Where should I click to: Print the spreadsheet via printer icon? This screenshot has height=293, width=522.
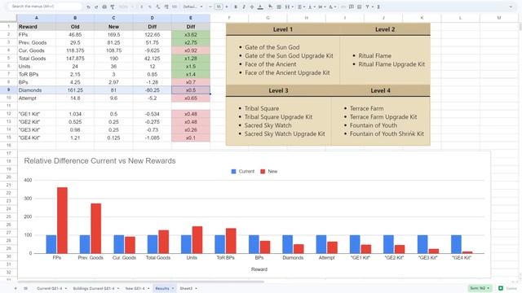pos(104,7)
